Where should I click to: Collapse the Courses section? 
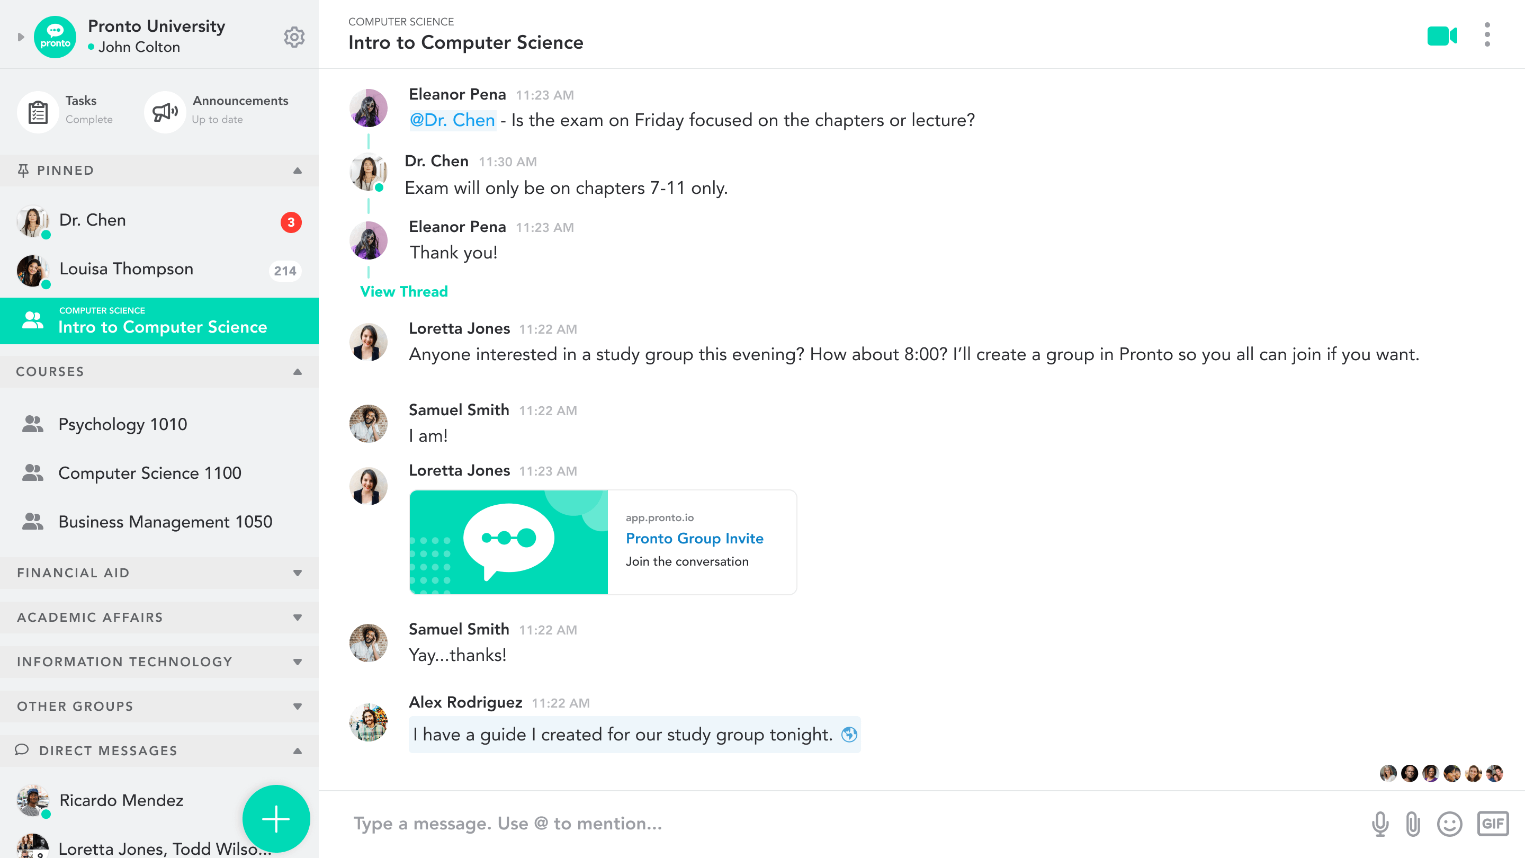tap(298, 372)
